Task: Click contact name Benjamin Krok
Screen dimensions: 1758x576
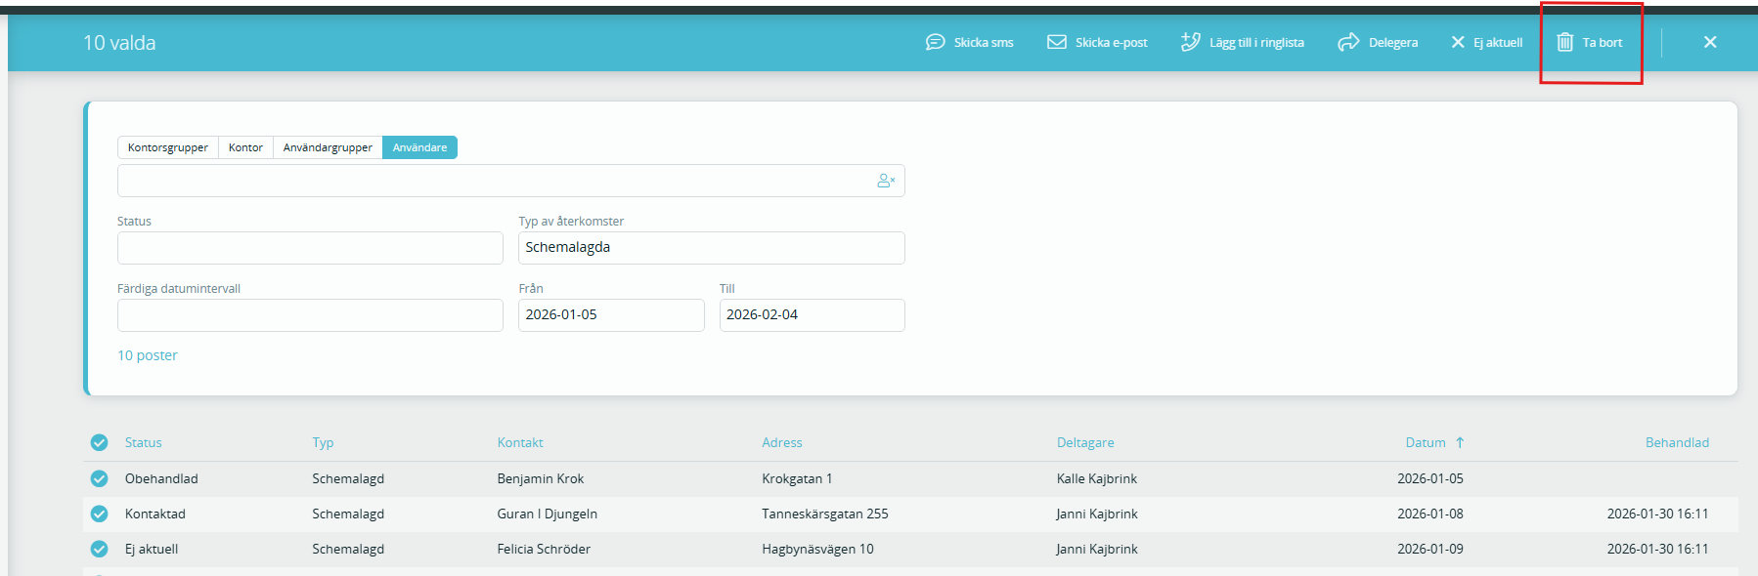Action: pos(541,478)
